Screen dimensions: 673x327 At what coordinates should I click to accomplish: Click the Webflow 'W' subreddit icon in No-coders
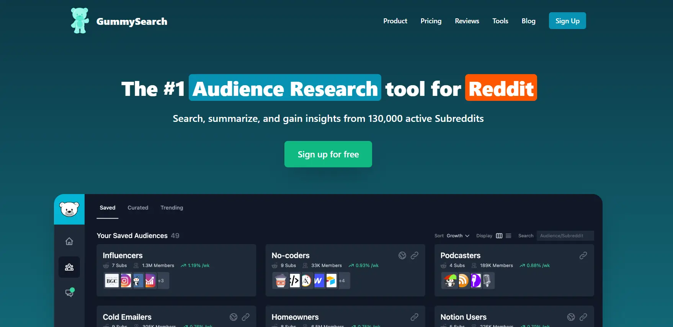point(319,281)
